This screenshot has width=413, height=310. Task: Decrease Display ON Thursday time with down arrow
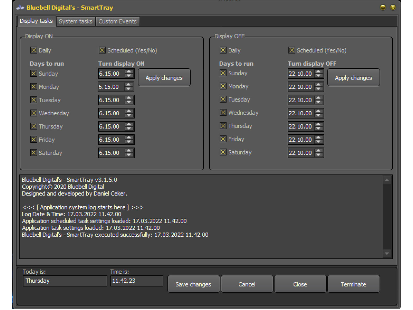click(129, 129)
